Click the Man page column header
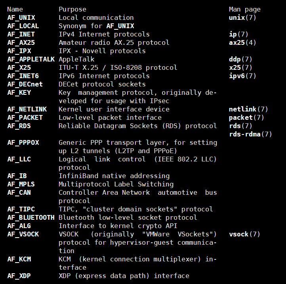Viewport: 286px width, 284px height. coord(244,10)
